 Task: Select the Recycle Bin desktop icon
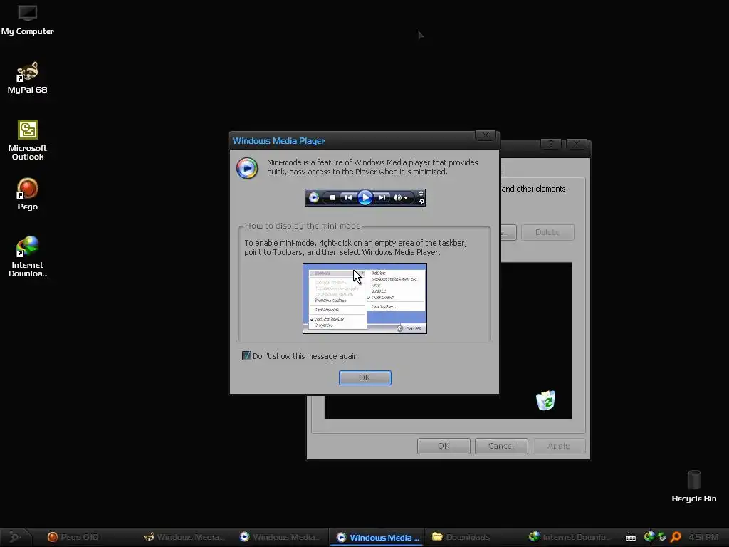(693, 486)
